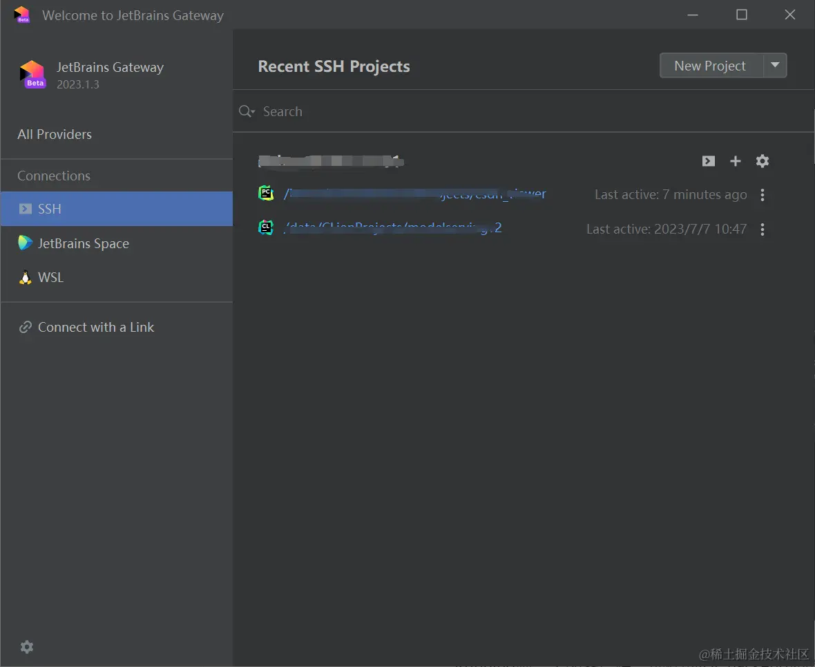Click the search magnifier icon
Viewport: 815px width, 667px height.
[x=247, y=111]
